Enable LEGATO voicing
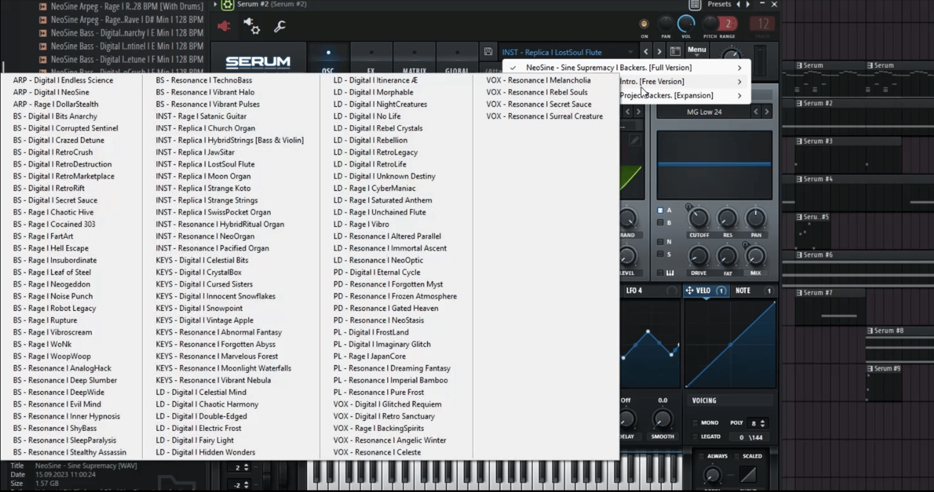The width and height of the screenshot is (934, 492). 695,437
